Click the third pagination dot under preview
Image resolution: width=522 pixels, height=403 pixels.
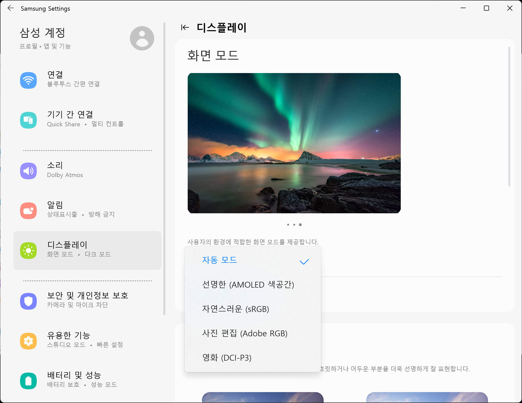300,225
